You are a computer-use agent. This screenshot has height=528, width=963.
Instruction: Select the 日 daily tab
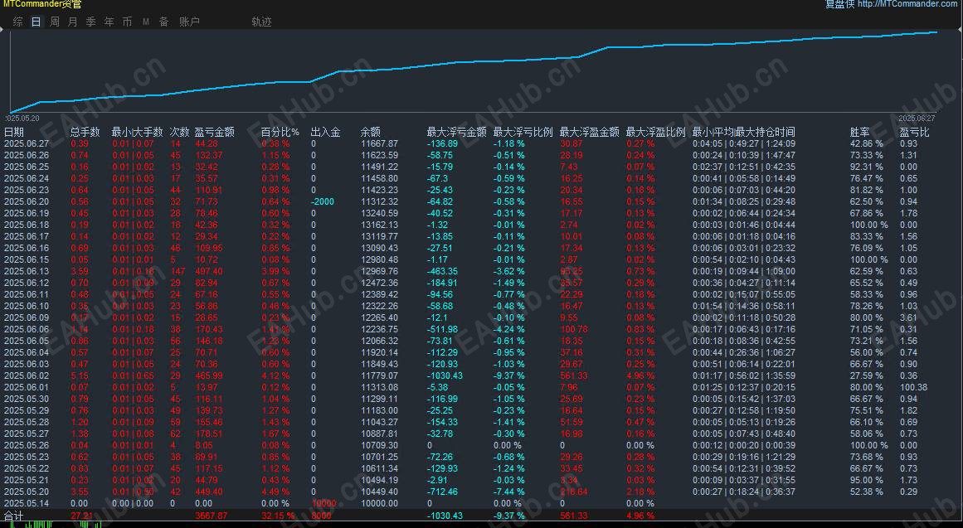tap(36, 22)
